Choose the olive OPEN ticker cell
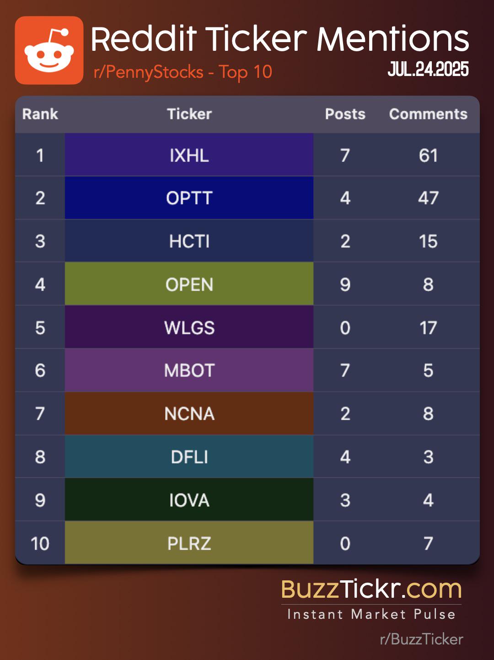 189,284
